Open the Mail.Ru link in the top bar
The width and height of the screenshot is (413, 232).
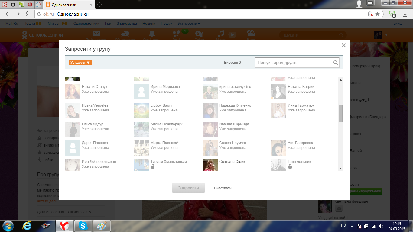coord(12,24)
